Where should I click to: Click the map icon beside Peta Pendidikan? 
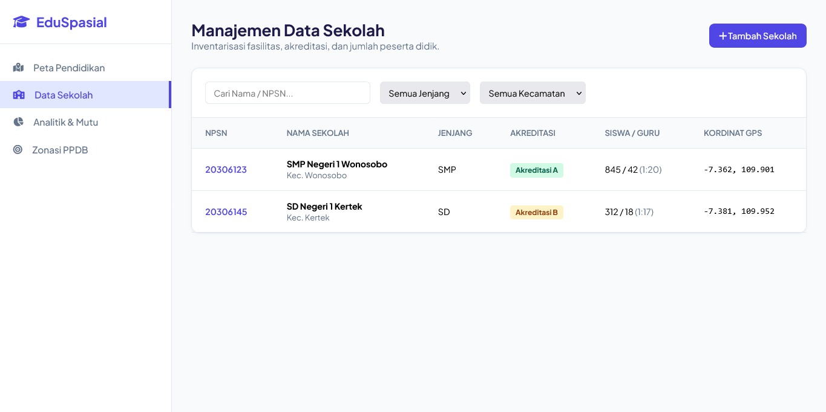click(18, 68)
